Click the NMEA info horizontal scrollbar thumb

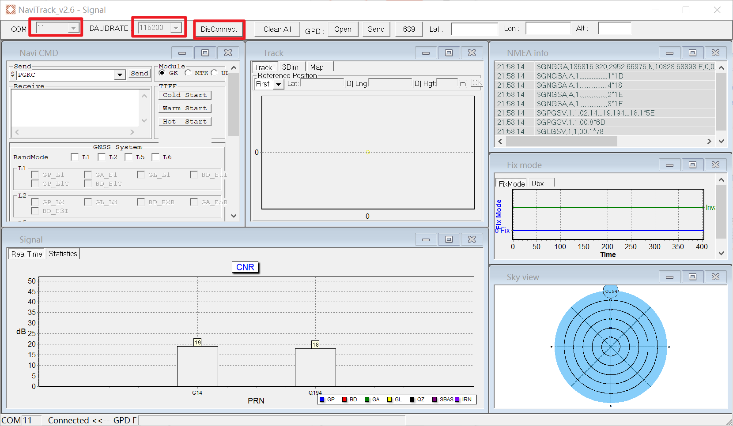[x=561, y=141]
